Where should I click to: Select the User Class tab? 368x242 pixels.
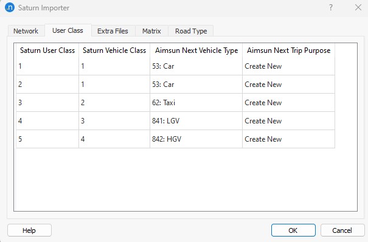click(x=68, y=30)
